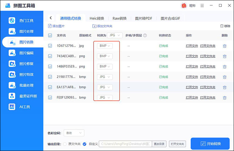This screenshot has height=151, width=234.
Task: Toggle the select-all checkbox in the table header
Action: pyautogui.click(x=50, y=35)
